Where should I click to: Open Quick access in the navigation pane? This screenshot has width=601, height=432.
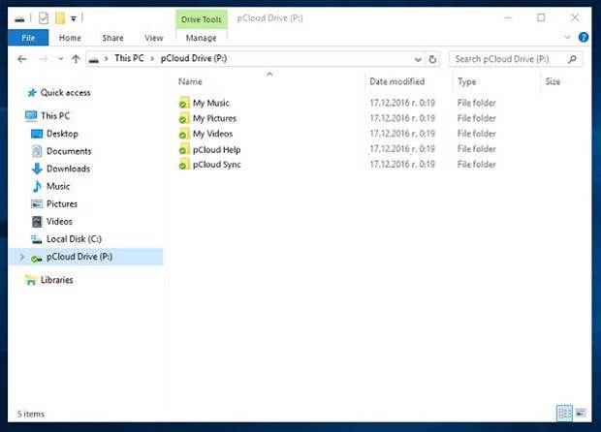(66, 93)
